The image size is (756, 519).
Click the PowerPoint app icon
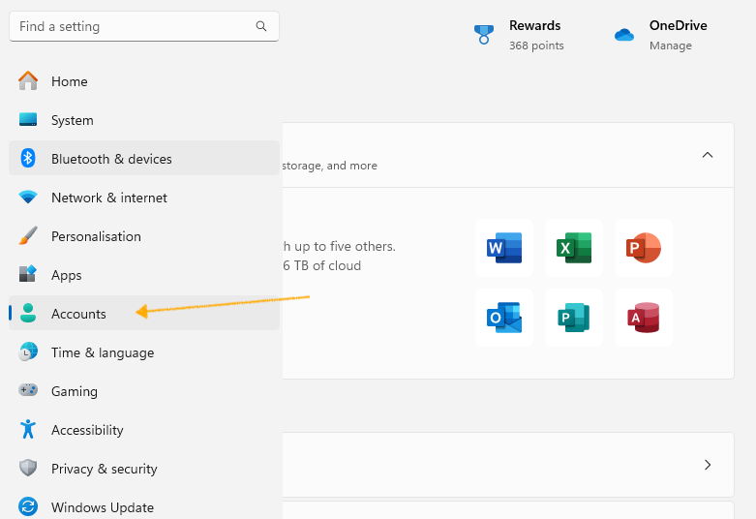[x=643, y=248]
